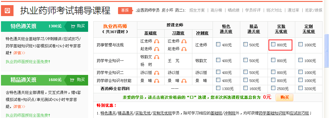Check 1600元 full four-subject package

[245, 88]
